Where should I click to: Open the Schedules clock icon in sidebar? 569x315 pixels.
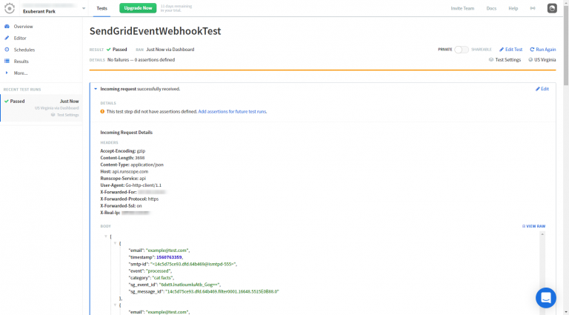pyautogui.click(x=7, y=50)
